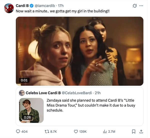Click the Cardi B display name

coord(22,6)
